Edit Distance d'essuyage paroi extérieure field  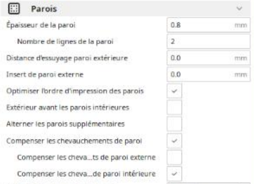(208, 58)
